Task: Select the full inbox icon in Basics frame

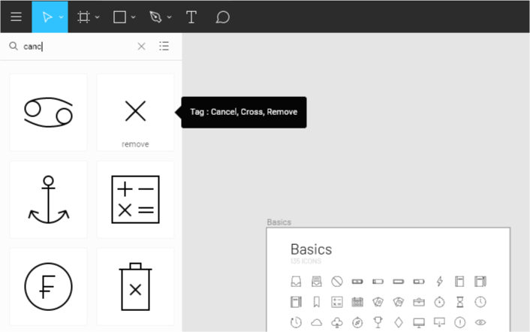Action: (316, 281)
